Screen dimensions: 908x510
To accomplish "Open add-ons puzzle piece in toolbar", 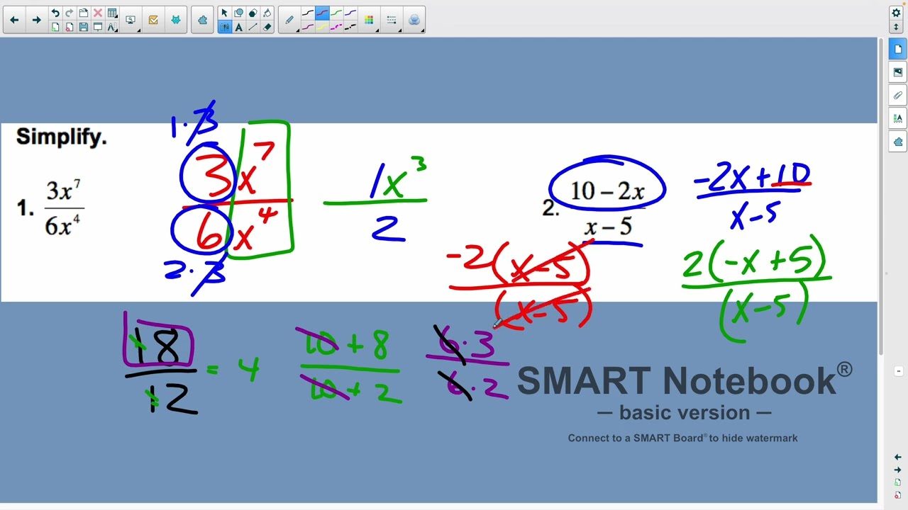I will click(203, 20).
